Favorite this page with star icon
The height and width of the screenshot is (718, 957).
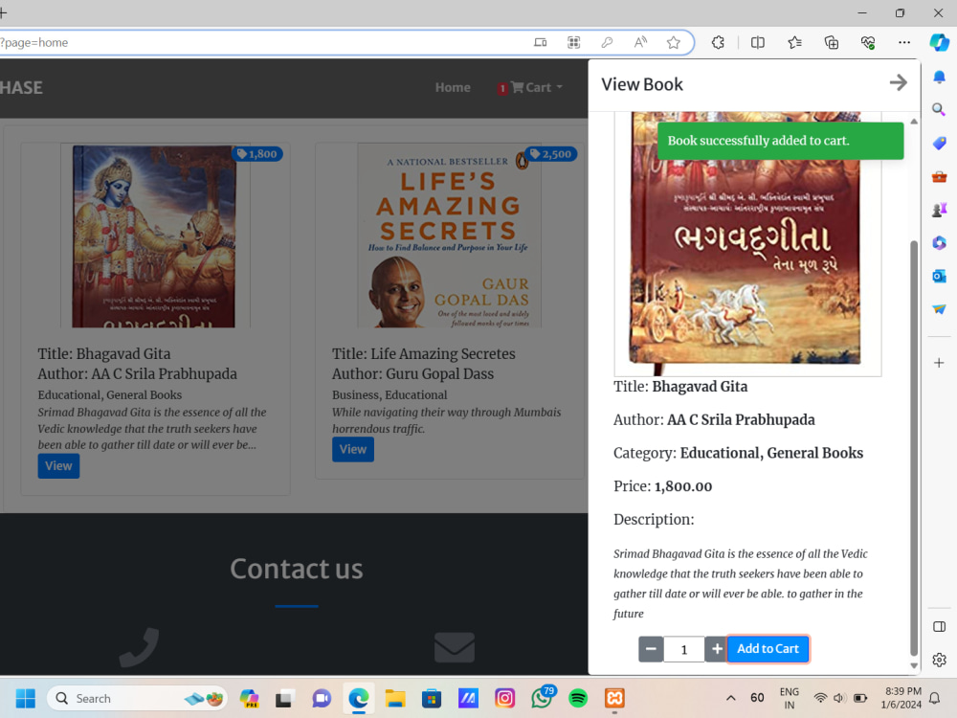click(x=673, y=43)
